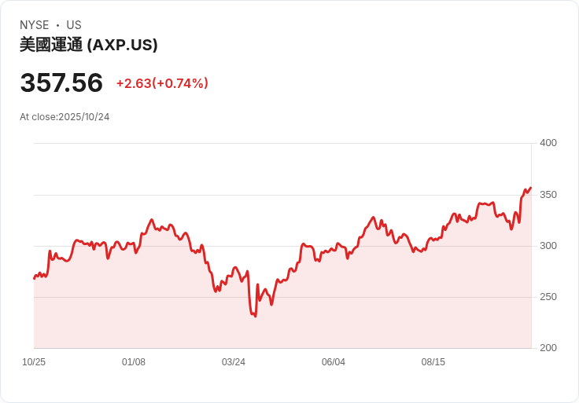Click the At close:2025/10/24 timestamp
The height and width of the screenshot is (403, 579).
(x=65, y=117)
